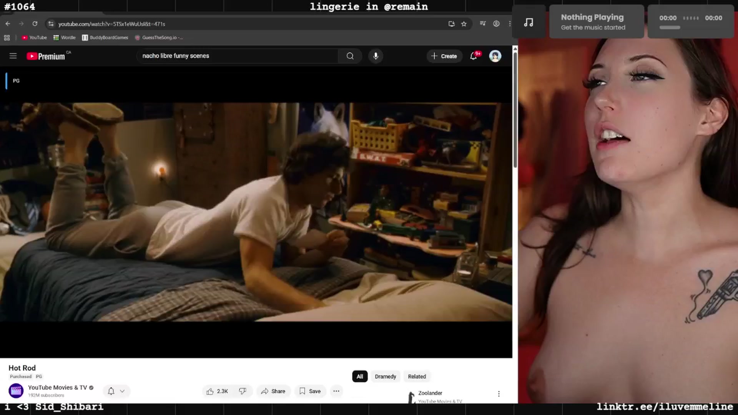
Task: Click the 'Purchased' badge under title
Action: (21, 377)
